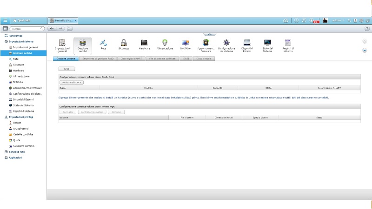The width and height of the screenshot is (372, 209).
Task: Switch to Disco rigido SMART tab
Action: click(131, 59)
